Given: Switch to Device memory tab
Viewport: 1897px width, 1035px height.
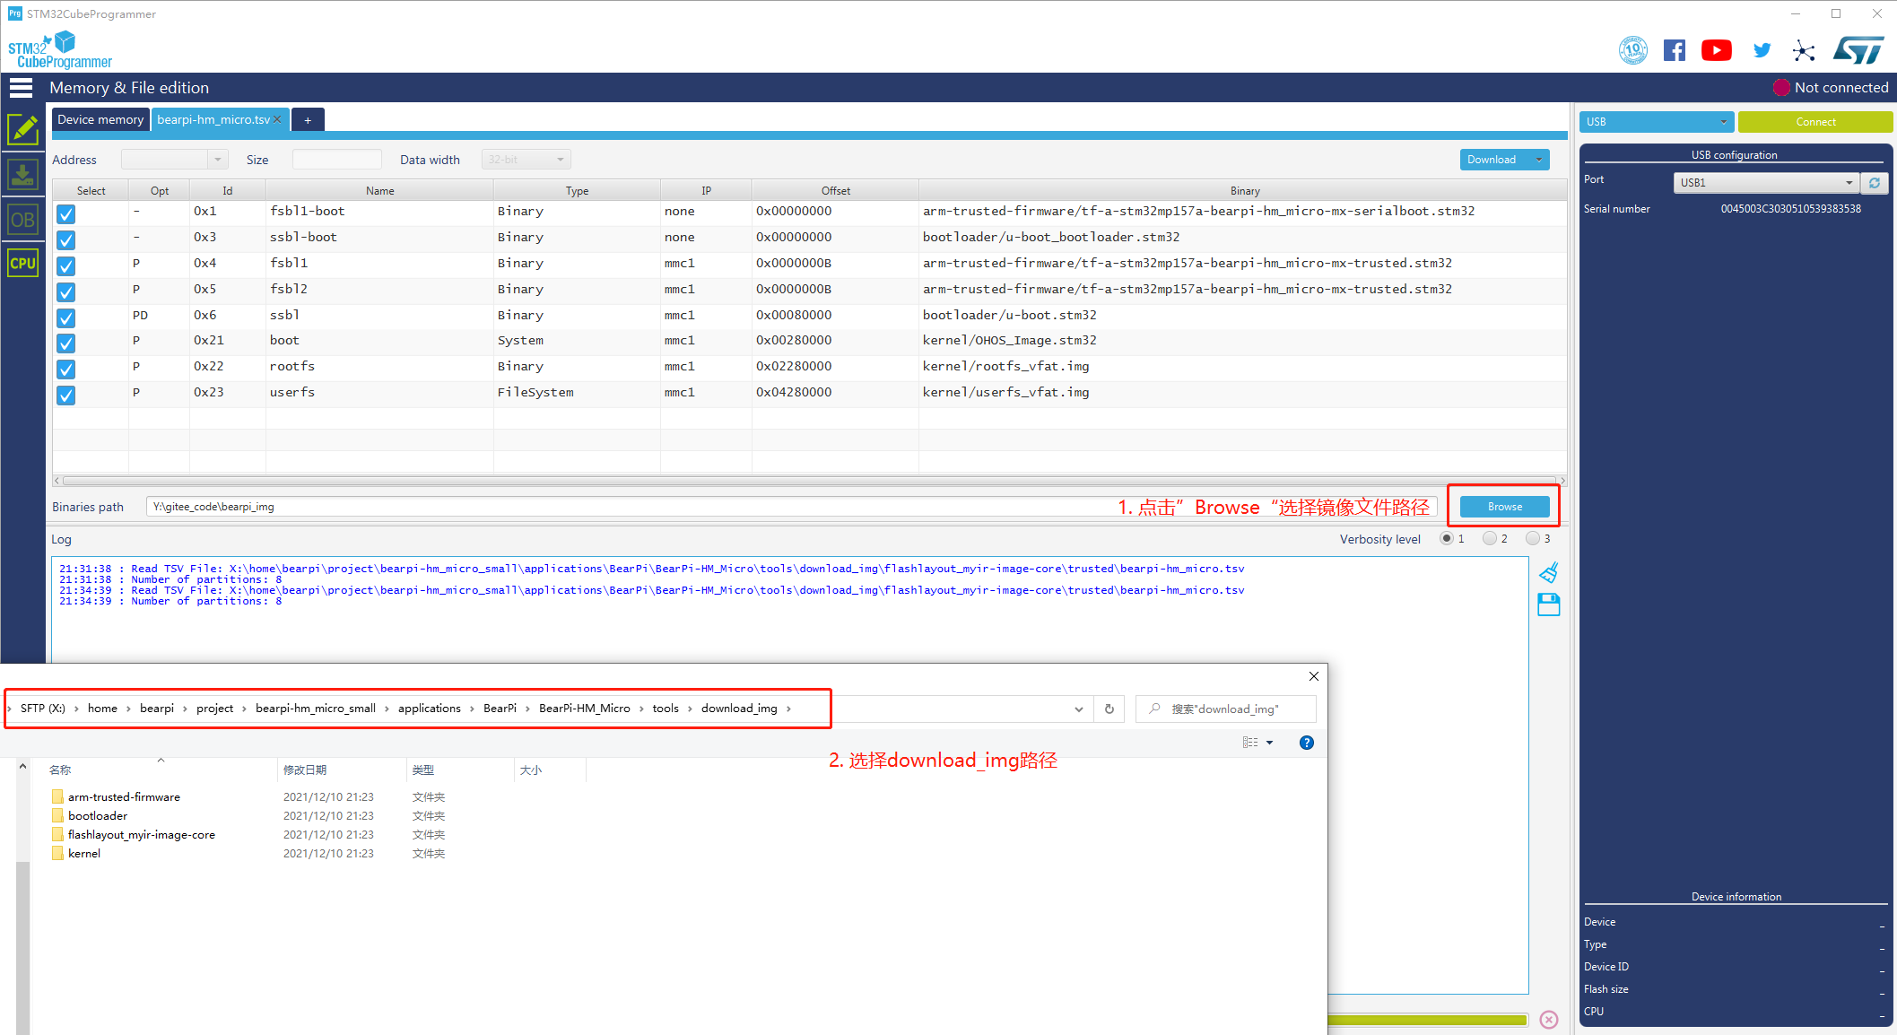Looking at the screenshot, I should [100, 119].
